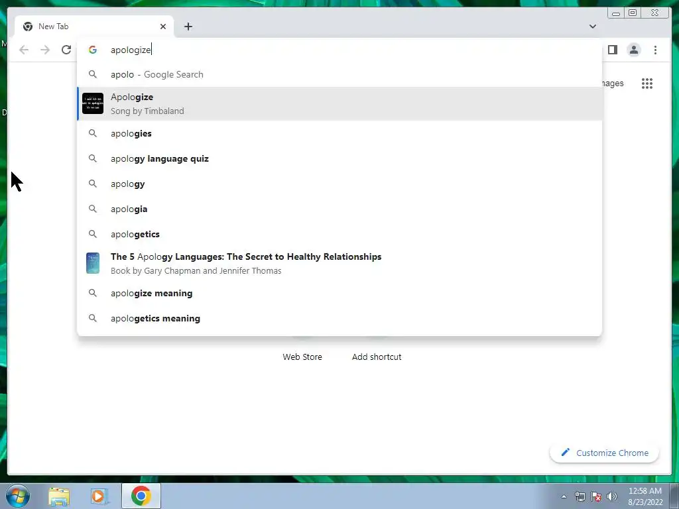The width and height of the screenshot is (679, 509).
Task: Click Add shortcut
Action: coord(377,357)
